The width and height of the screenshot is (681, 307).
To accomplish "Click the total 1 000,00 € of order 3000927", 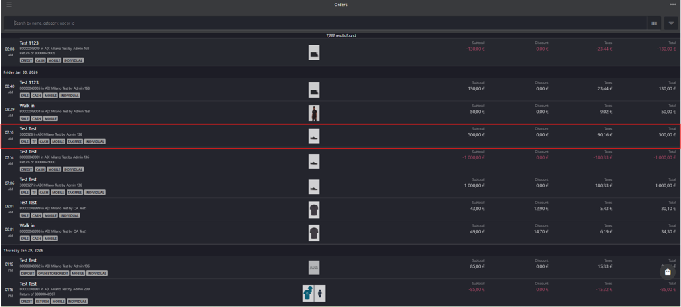I will tap(666, 185).
